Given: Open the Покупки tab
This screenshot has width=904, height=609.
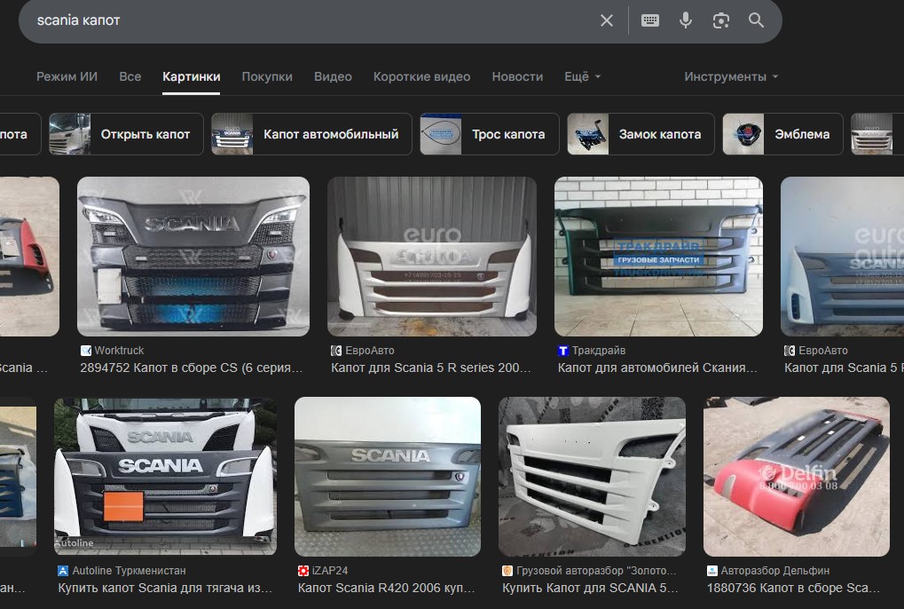Looking at the screenshot, I should 267,76.
